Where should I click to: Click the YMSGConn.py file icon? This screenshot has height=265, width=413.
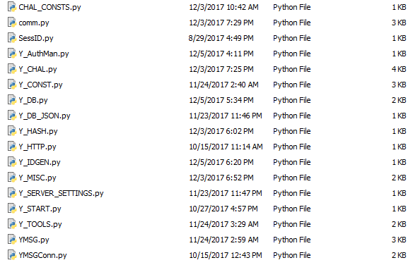click(x=12, y=254)
